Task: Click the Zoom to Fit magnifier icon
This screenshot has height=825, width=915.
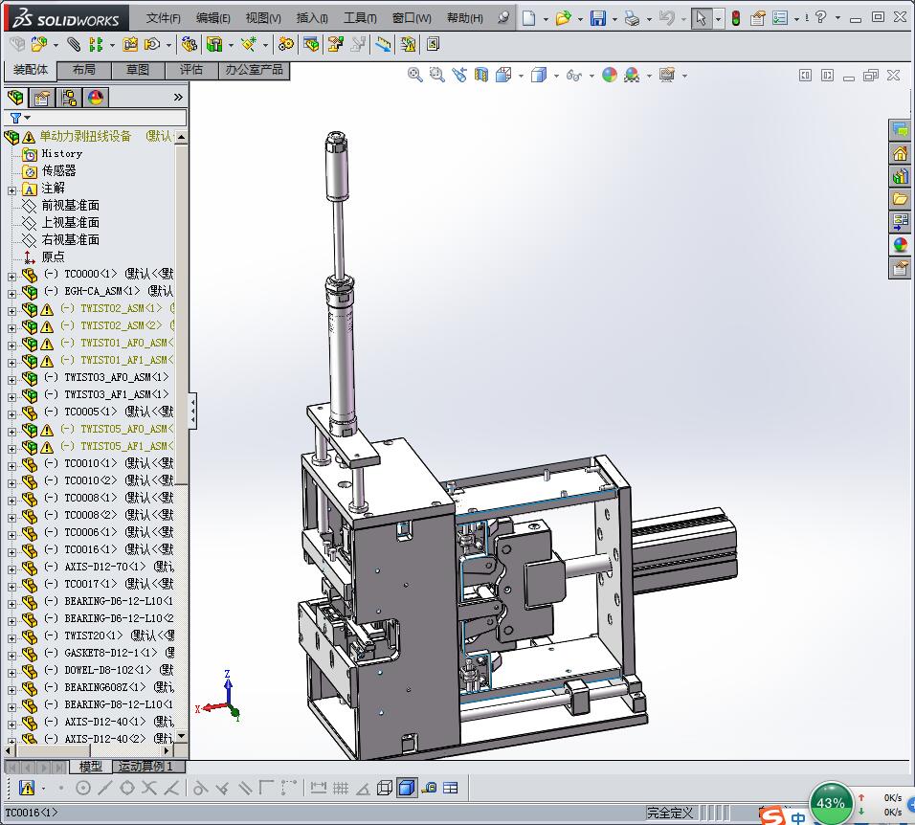Action: pos(414,75)
